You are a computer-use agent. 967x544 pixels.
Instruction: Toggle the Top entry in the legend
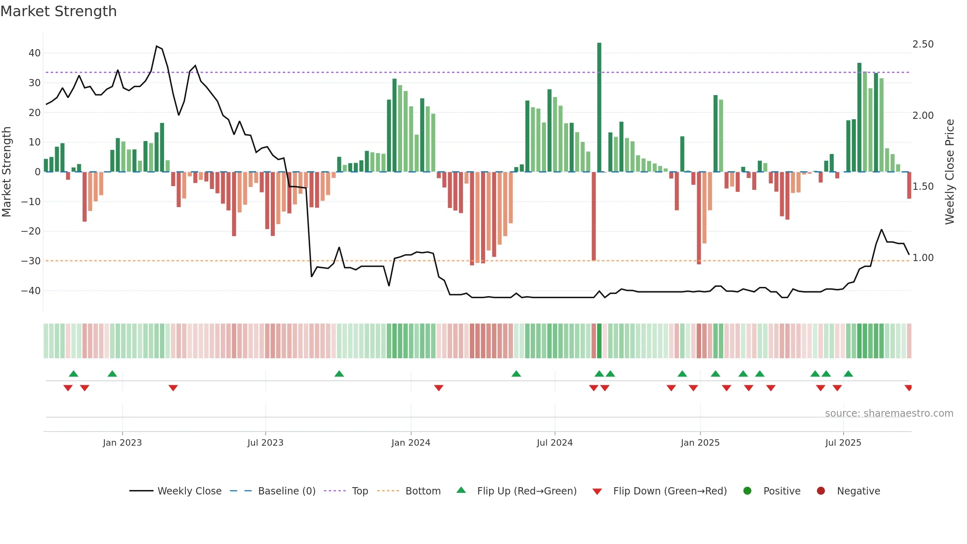point(346,491)
